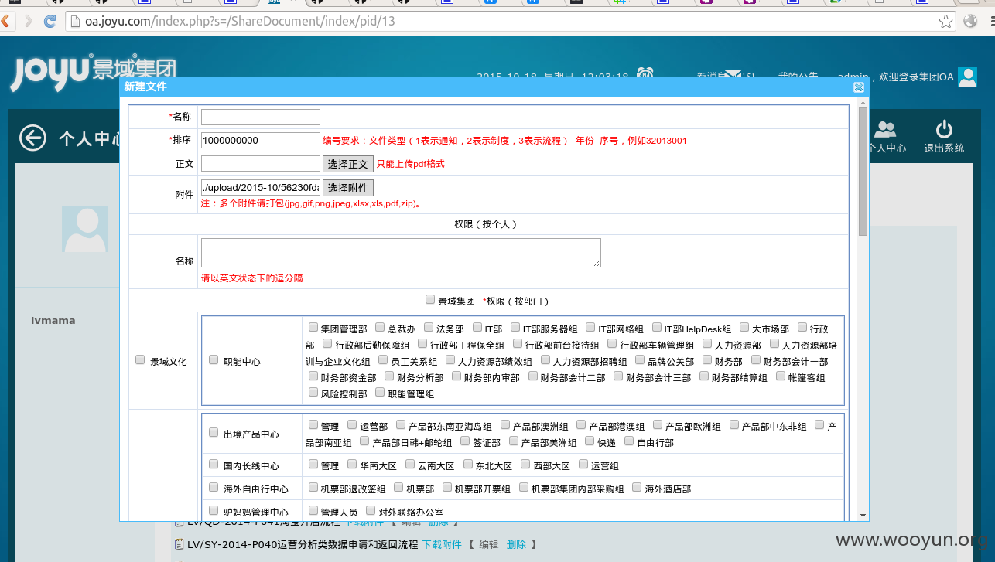This screenshot has height=562, width=995.
Task: Check the 出境产品中心 checkbox
Action: (x=214, y=432)
